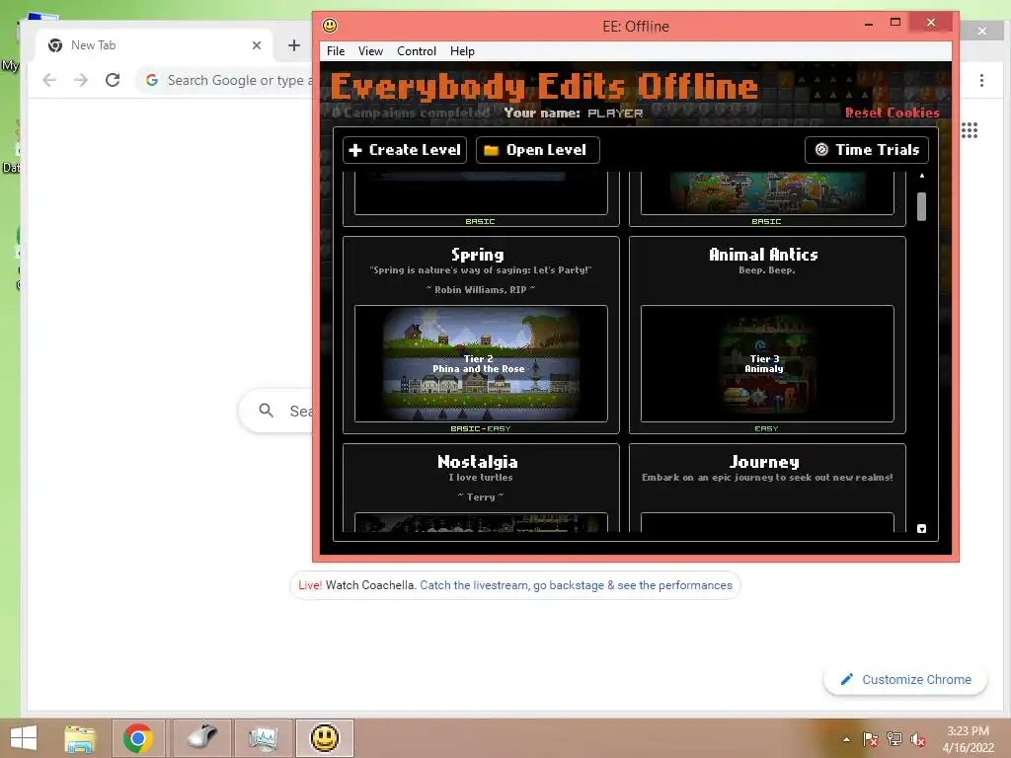This screenshot has width=1011, height=758.
Task: Open the Windows Start button
Action: pyautogui.click(x=24, y=738)
